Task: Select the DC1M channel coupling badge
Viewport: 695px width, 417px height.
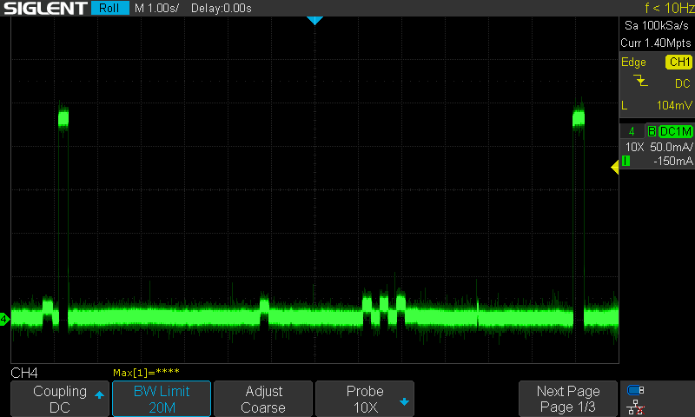Action: [x=675, y=131]
